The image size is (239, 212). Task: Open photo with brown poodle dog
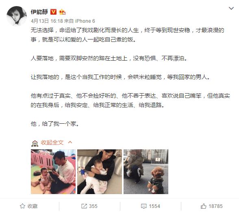(x=146, y=172)
